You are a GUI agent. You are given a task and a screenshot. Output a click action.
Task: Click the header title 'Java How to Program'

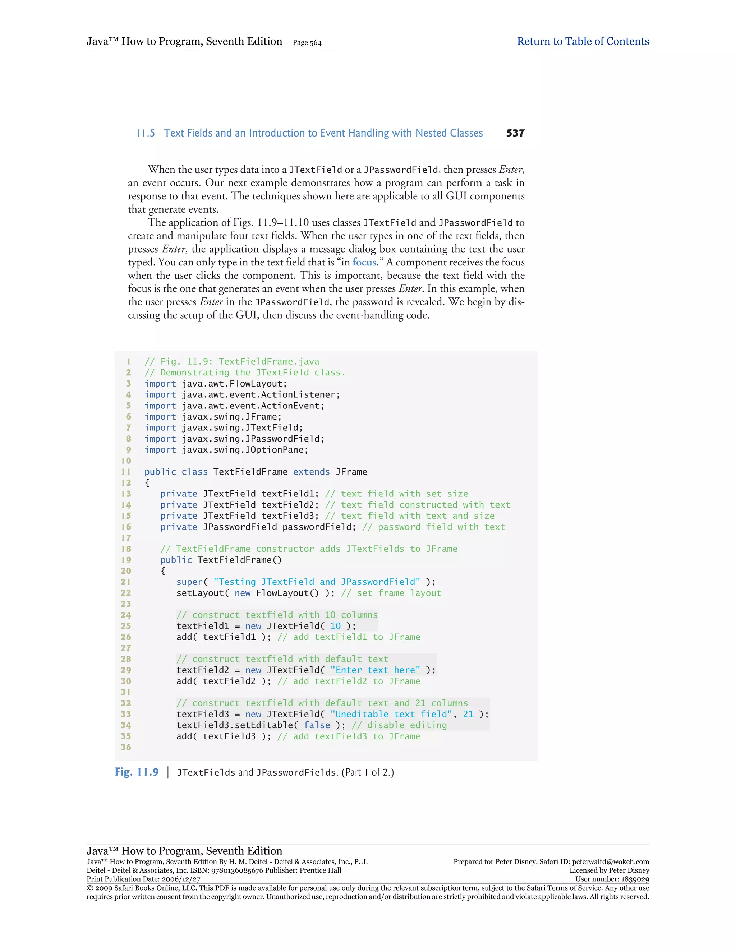coord(184,41)
